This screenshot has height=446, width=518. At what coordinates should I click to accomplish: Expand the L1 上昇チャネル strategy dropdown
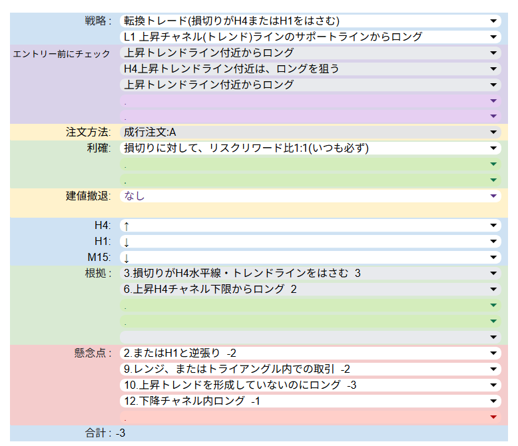[x=310, y=37]
